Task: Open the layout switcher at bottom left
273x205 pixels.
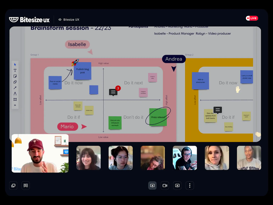Action: [x=13, y=185]
